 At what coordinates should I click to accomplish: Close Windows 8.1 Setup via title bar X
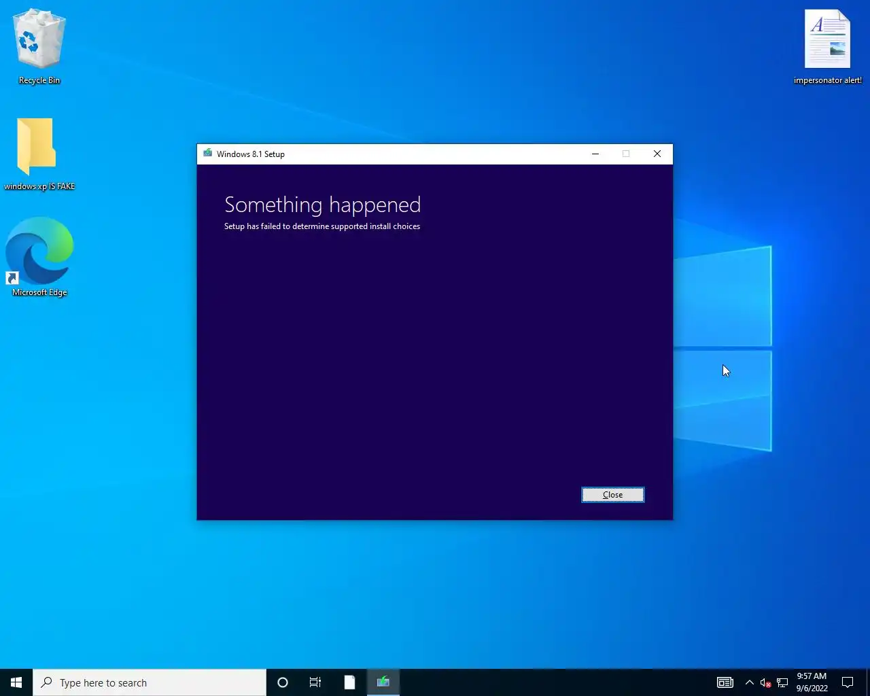[x=657, y=154]
